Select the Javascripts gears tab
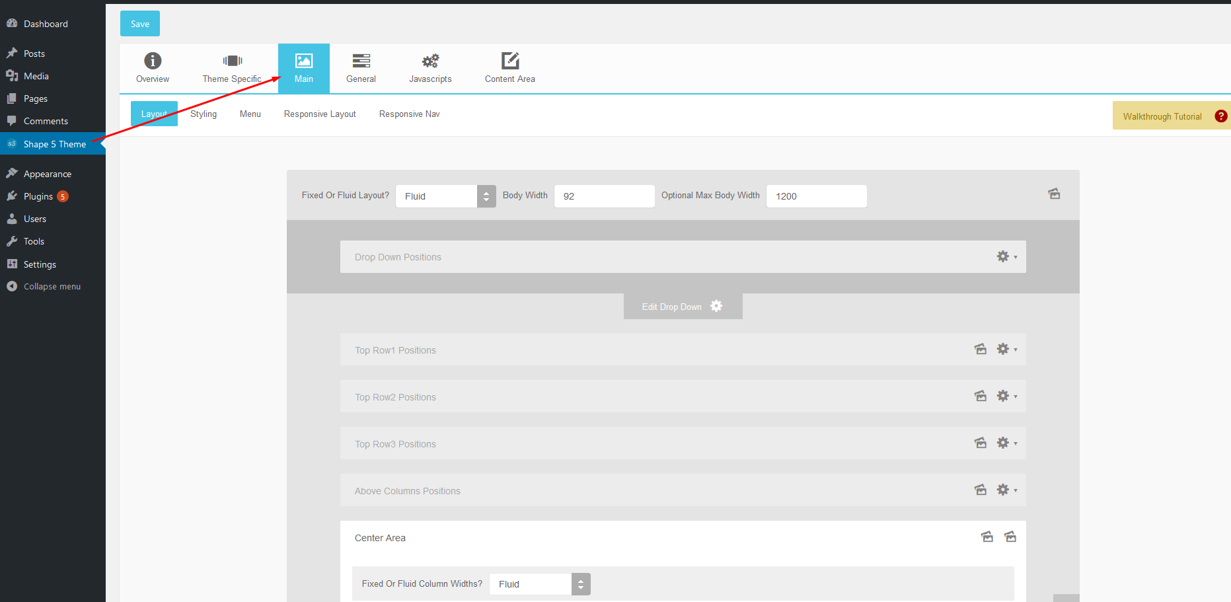This screenshot has width=1231, height=602. pyautogui.click(x=430, y=68)
